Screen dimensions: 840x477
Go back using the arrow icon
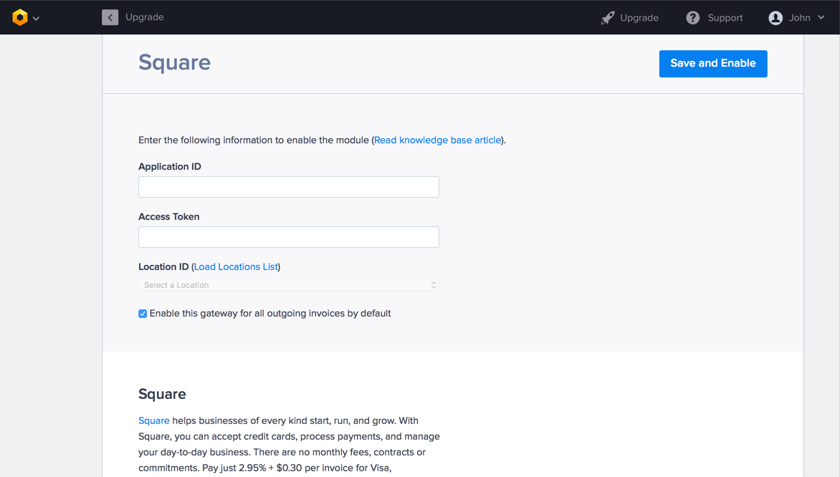(x=110, y=17)
